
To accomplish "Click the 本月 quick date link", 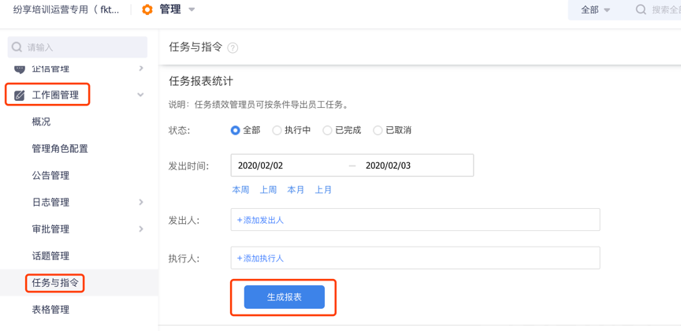I will point(296,190).
